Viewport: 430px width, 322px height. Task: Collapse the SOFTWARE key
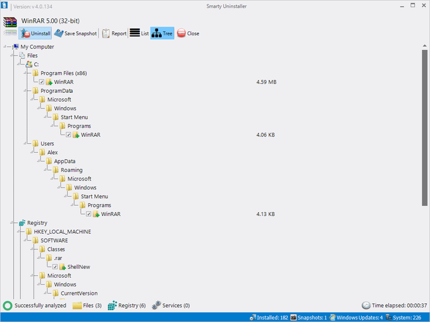coord(25,241)
